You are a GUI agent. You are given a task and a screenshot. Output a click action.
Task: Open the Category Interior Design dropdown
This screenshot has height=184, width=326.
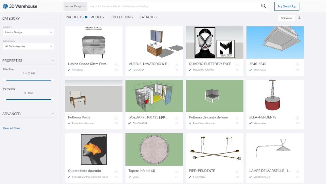(29, 32)
